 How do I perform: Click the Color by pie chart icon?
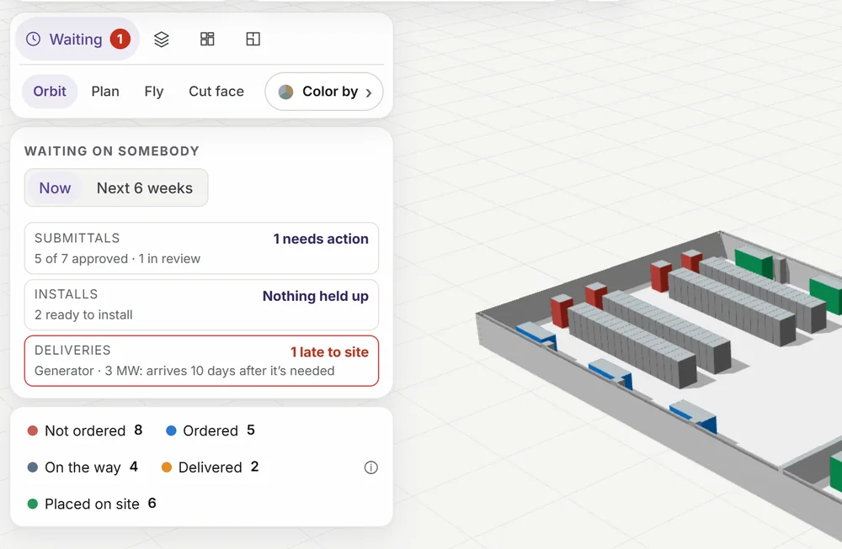coord(285,92)
